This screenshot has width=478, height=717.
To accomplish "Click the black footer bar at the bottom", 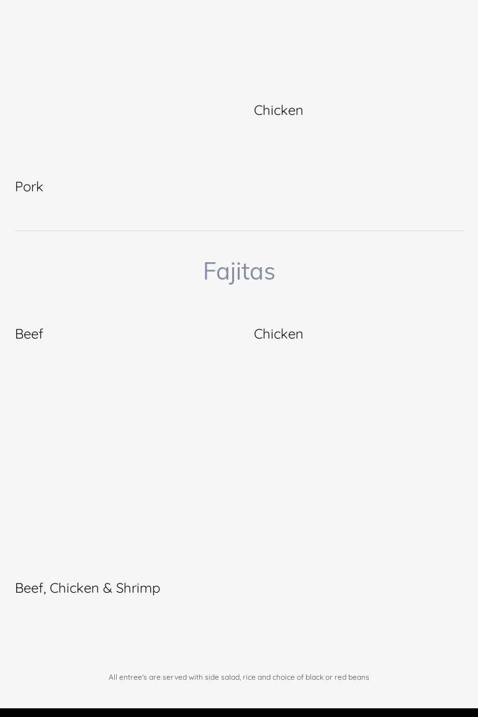I will [239, 712].
